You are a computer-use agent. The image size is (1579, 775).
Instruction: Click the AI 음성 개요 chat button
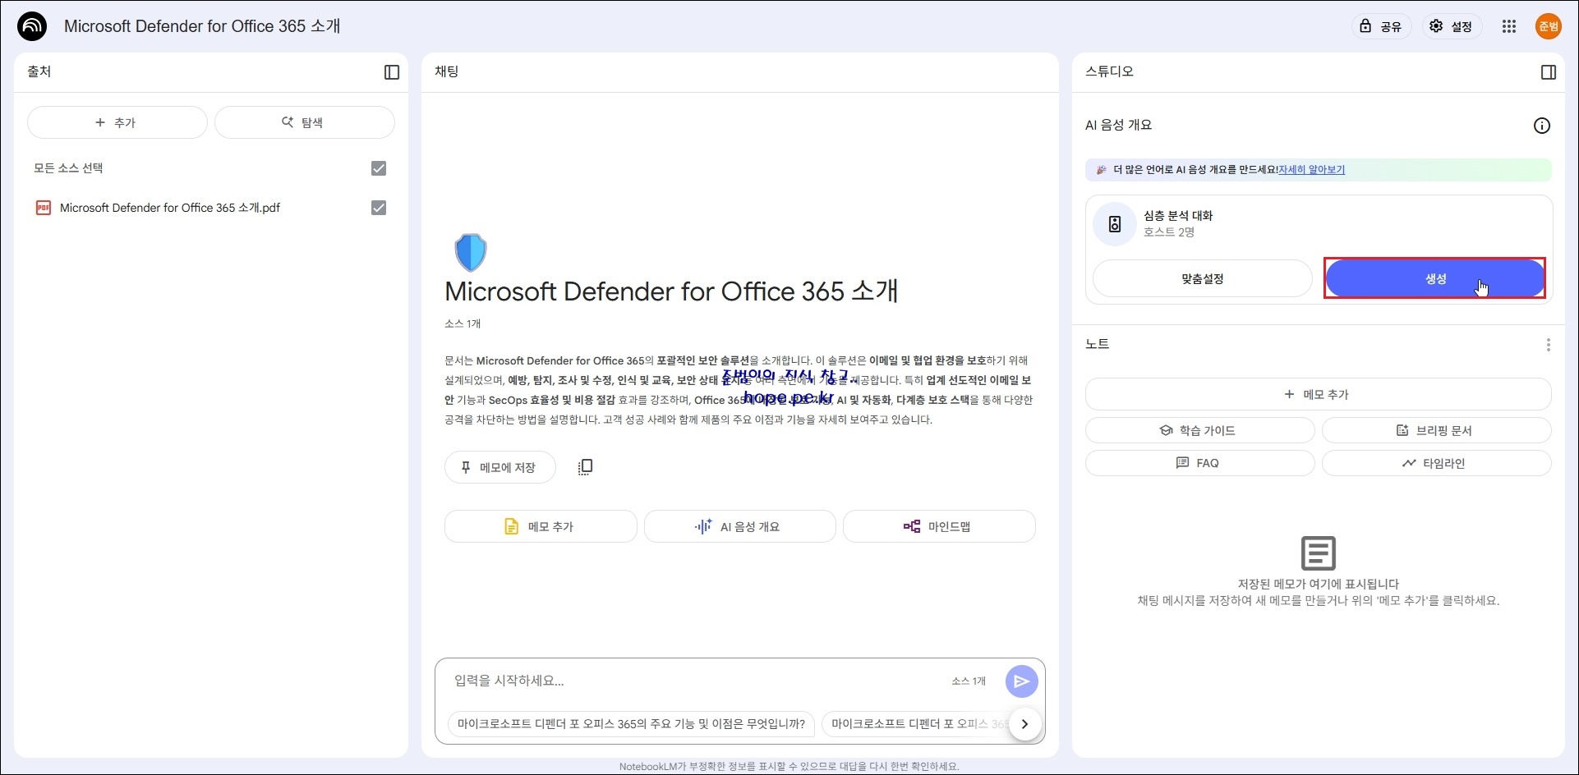(739, 526)
